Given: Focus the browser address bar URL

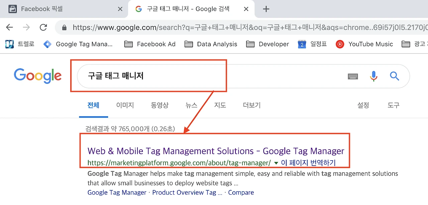Looking at the screenshot, I should (x=250, y=27).
